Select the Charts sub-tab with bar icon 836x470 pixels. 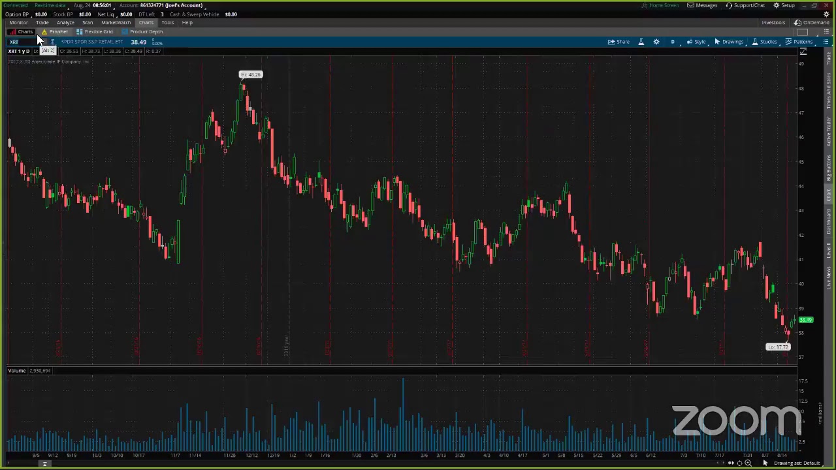[x=22, y=31]
